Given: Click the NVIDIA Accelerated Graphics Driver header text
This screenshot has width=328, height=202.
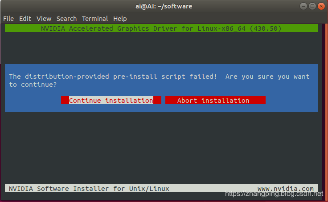Looking at the screenshot, I should tap(161, 28).
